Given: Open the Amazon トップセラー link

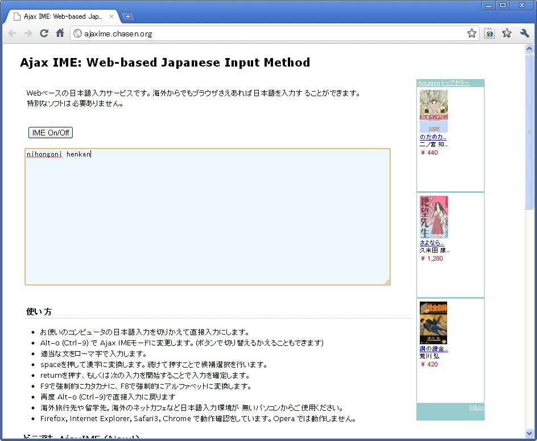Looking at the screenshot, I should [x=444, y=83].
